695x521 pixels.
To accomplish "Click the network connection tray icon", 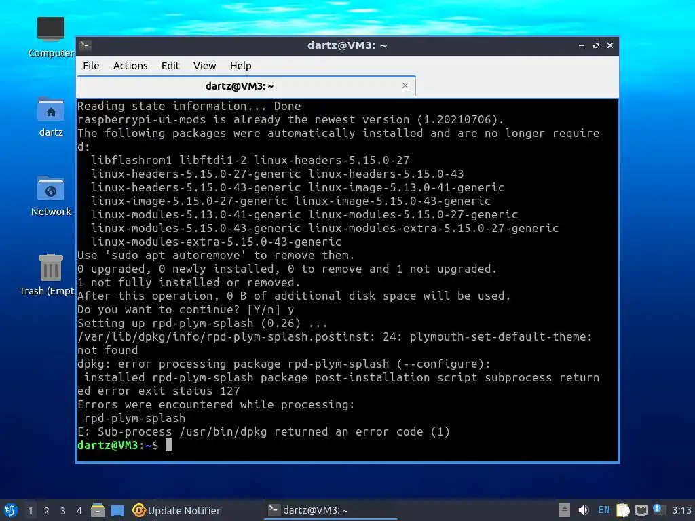I will (x=641, y=510).
